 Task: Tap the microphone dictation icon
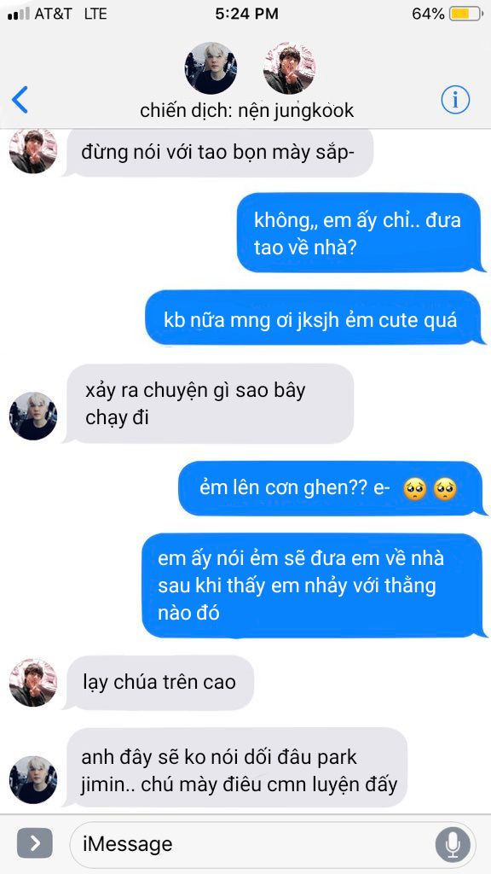[x=453, y=843]
